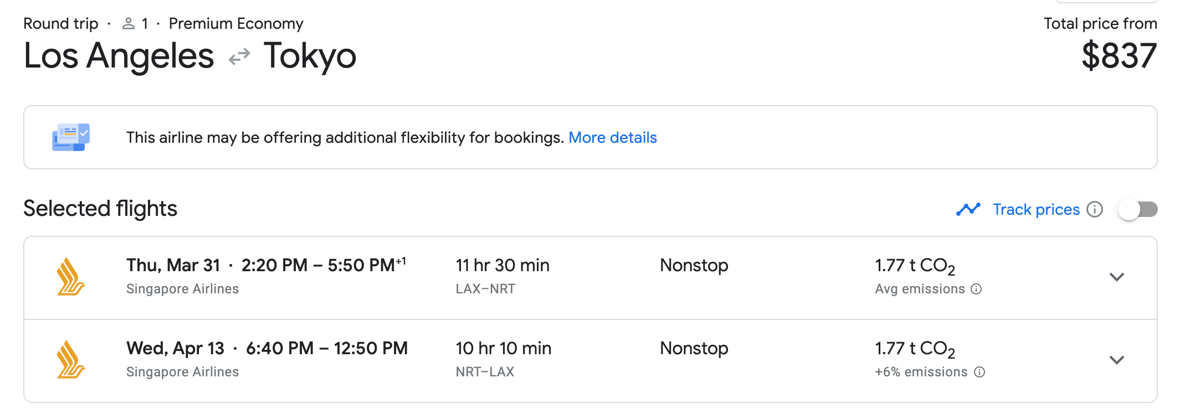
Task: Click the $837 total price
Action: (1119, 56)
